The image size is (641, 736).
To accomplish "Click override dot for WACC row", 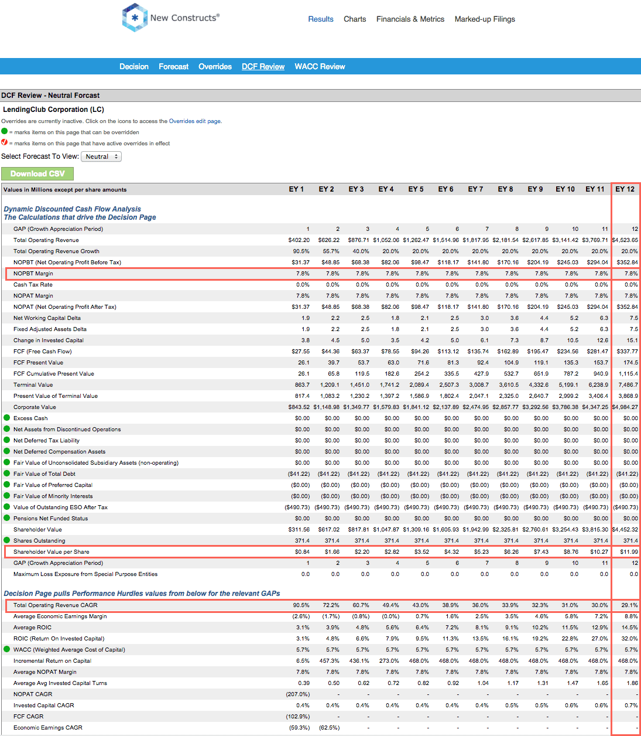I will click(x=7, y=649).
